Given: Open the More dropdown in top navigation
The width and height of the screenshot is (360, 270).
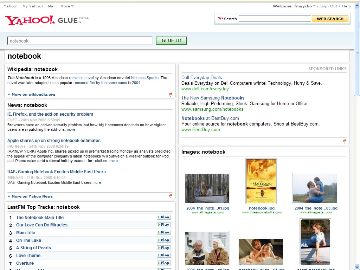Looking at the screenshot, I should tap(67, 6).
